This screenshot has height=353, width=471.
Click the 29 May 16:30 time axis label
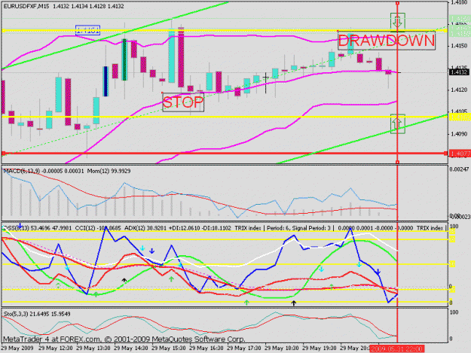[206, 348]
